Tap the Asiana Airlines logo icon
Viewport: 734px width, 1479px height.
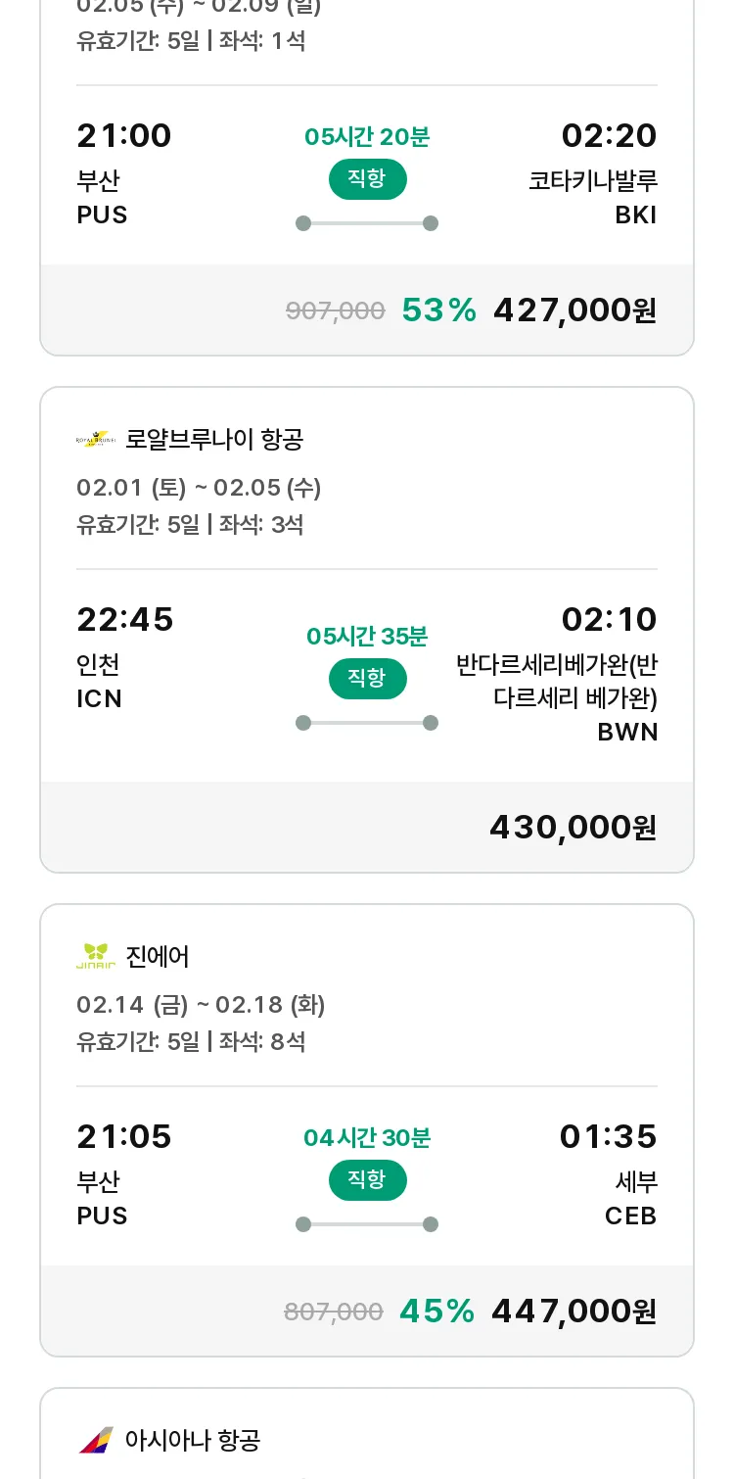coord(96,1440)
